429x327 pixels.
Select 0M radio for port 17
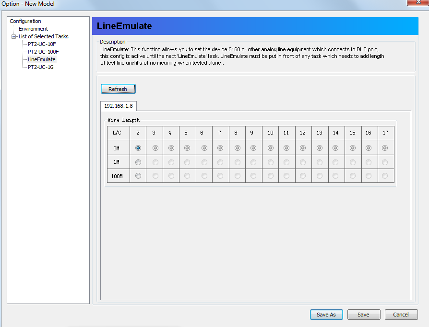pyautogui.click(x=385, y=148)
